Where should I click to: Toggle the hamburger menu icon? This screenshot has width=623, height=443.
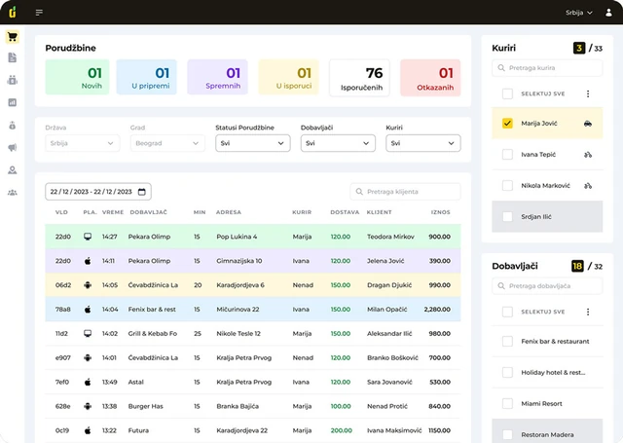pos(39,13)
